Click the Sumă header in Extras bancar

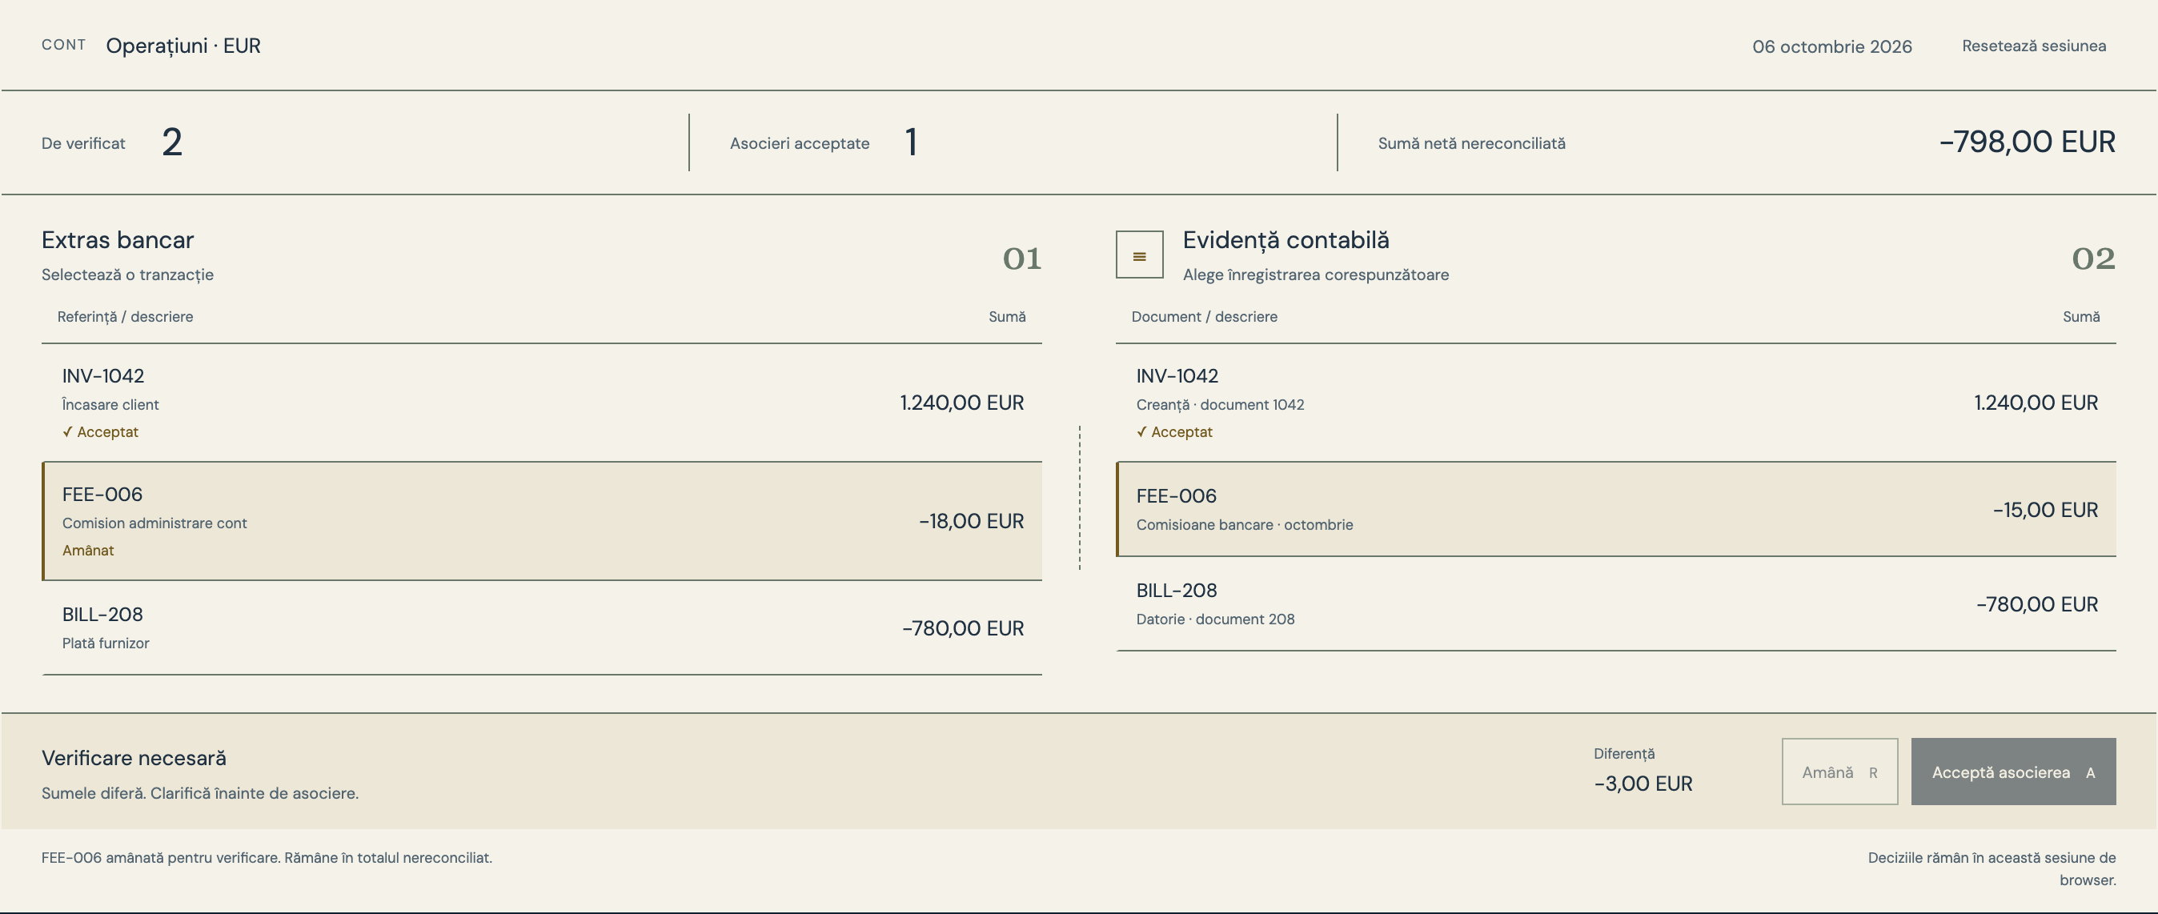coord(1007,317)
